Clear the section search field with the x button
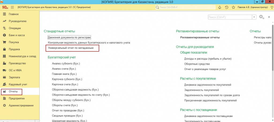This screenshot has width=274, height=122. point(254,17)
